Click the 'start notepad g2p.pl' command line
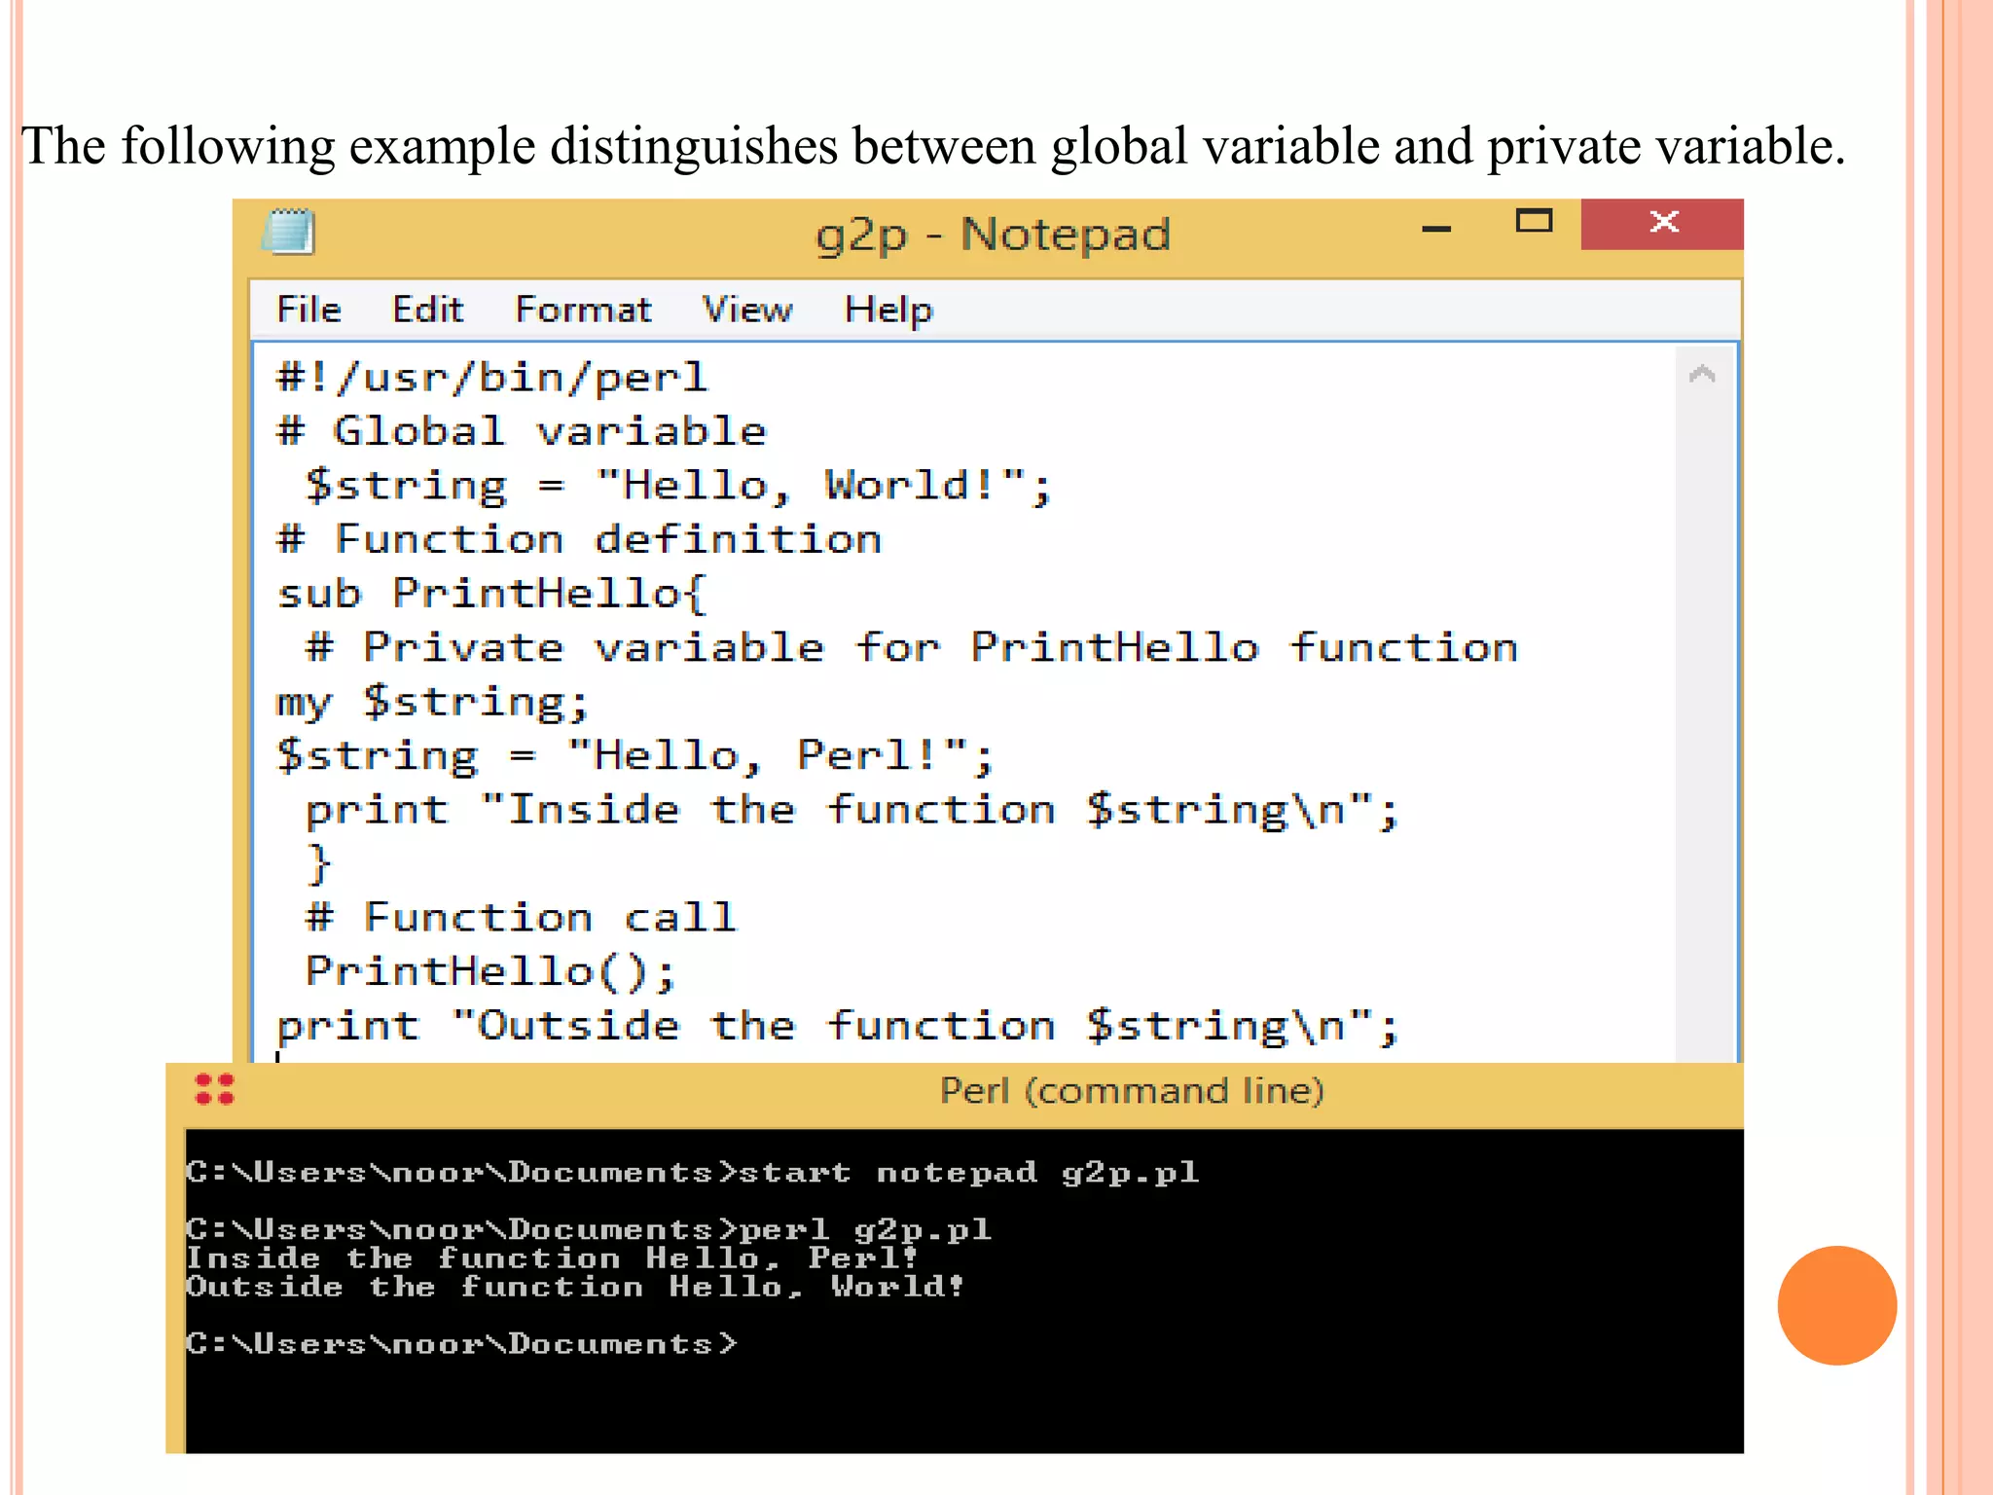Screen dimensions: 1993x1495 click(x=692, y=1172)
